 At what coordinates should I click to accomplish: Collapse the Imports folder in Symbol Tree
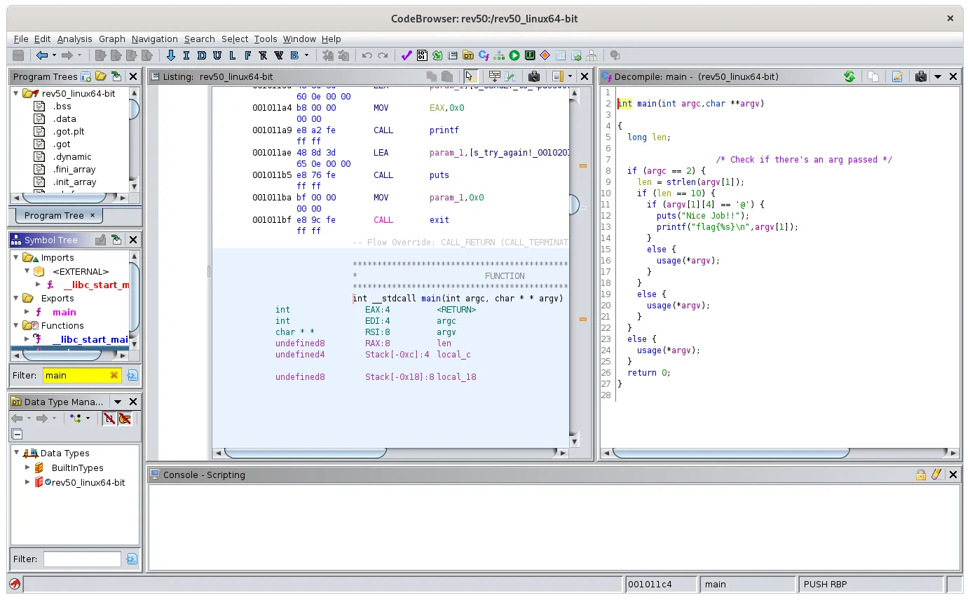coord(16,258)
